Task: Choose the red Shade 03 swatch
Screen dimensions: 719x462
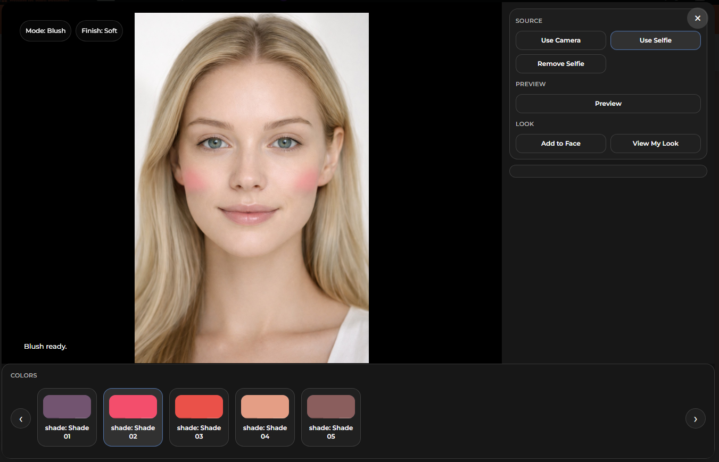Action: pos(199,417)
